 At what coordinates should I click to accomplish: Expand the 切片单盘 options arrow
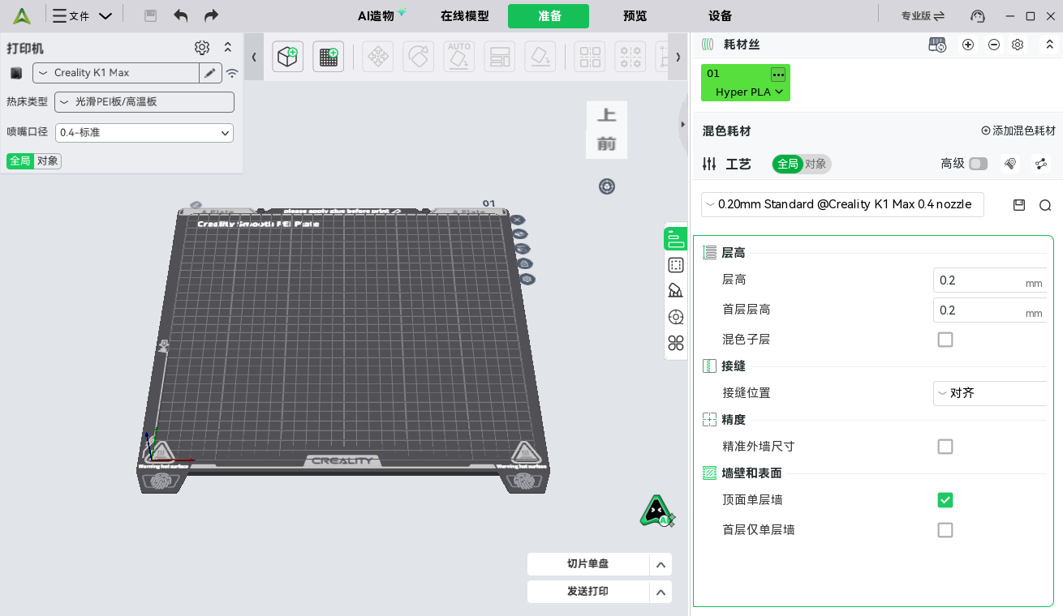[661, 565]
